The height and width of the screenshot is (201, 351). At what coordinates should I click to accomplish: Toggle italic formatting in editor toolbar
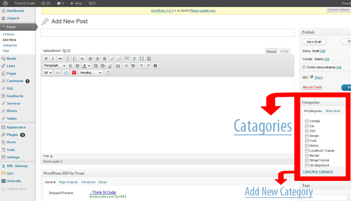click(x=53, y=59)
